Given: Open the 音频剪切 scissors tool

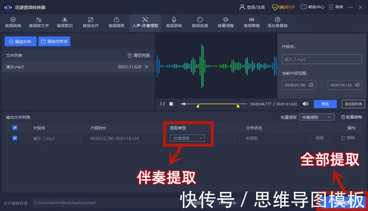Looking at the screenshot, I should (x=65, y=23).
